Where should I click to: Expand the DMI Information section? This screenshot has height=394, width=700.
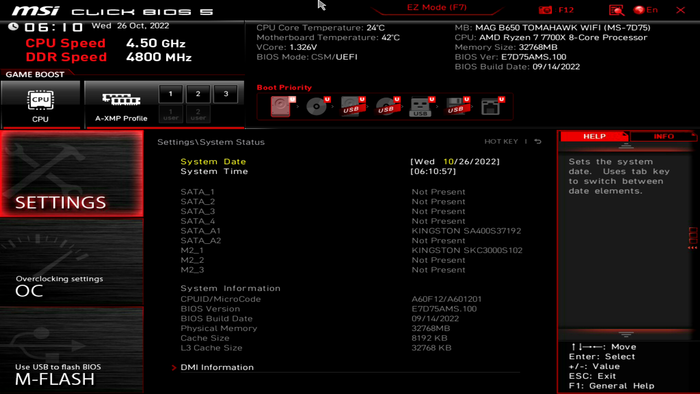point(217,367)
